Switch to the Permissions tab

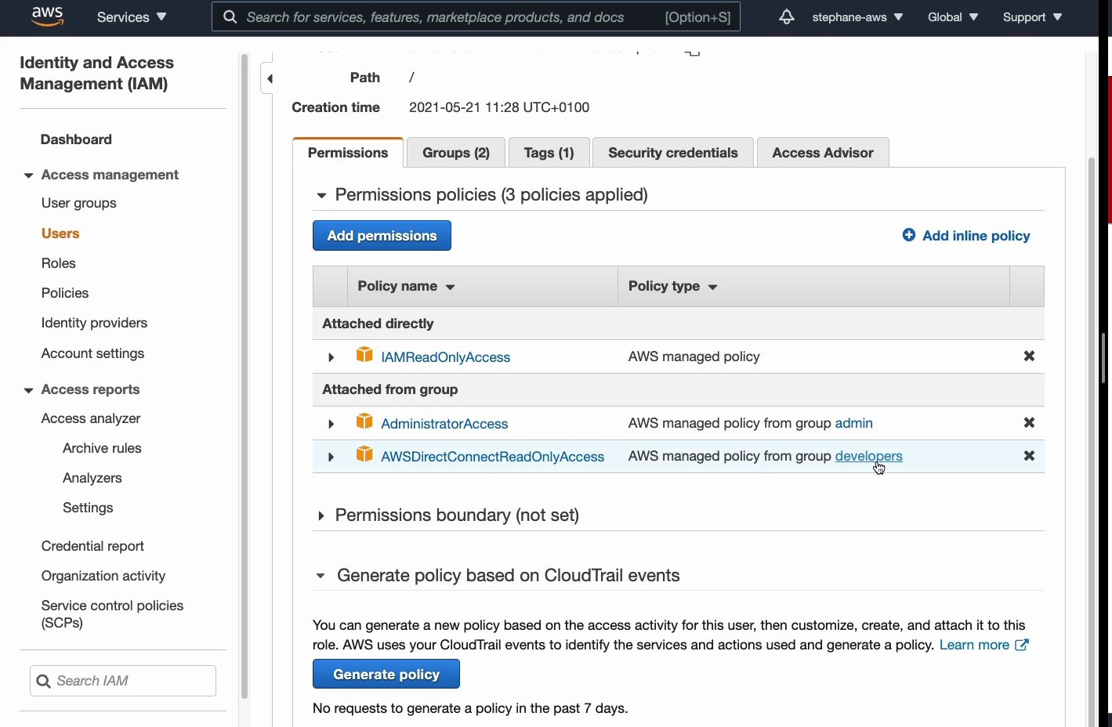point(348,153)
